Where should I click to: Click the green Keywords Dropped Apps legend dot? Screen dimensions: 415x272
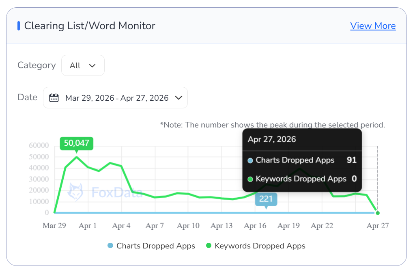(209, 246)
